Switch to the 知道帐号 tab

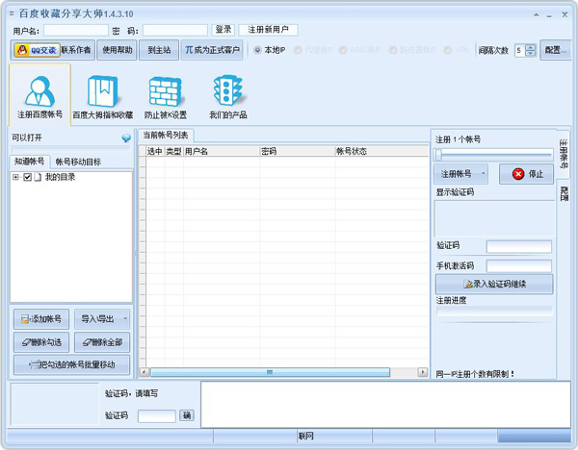(29, 162)
